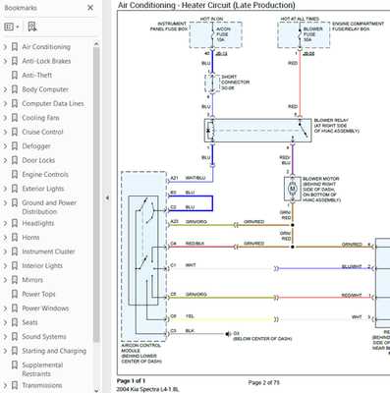Click the Page 1 of 1 label
Image resolution: width=390 pixels, height=393 pixels.
(x=131, y=380)
